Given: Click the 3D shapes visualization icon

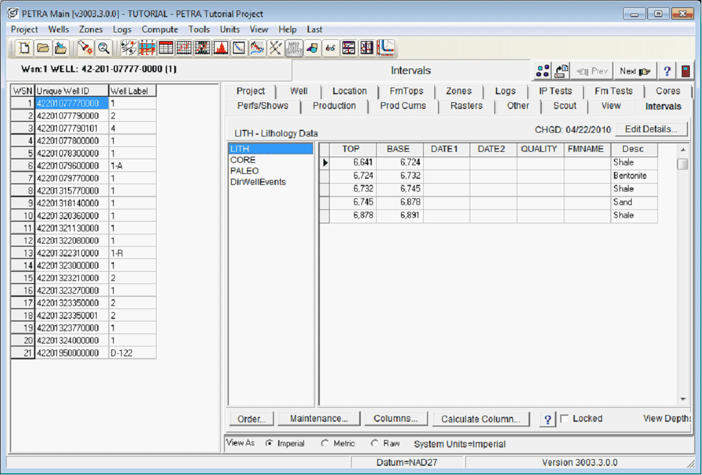Looking at the screenshot, I should pyautogui.click(x=312, y=48).
